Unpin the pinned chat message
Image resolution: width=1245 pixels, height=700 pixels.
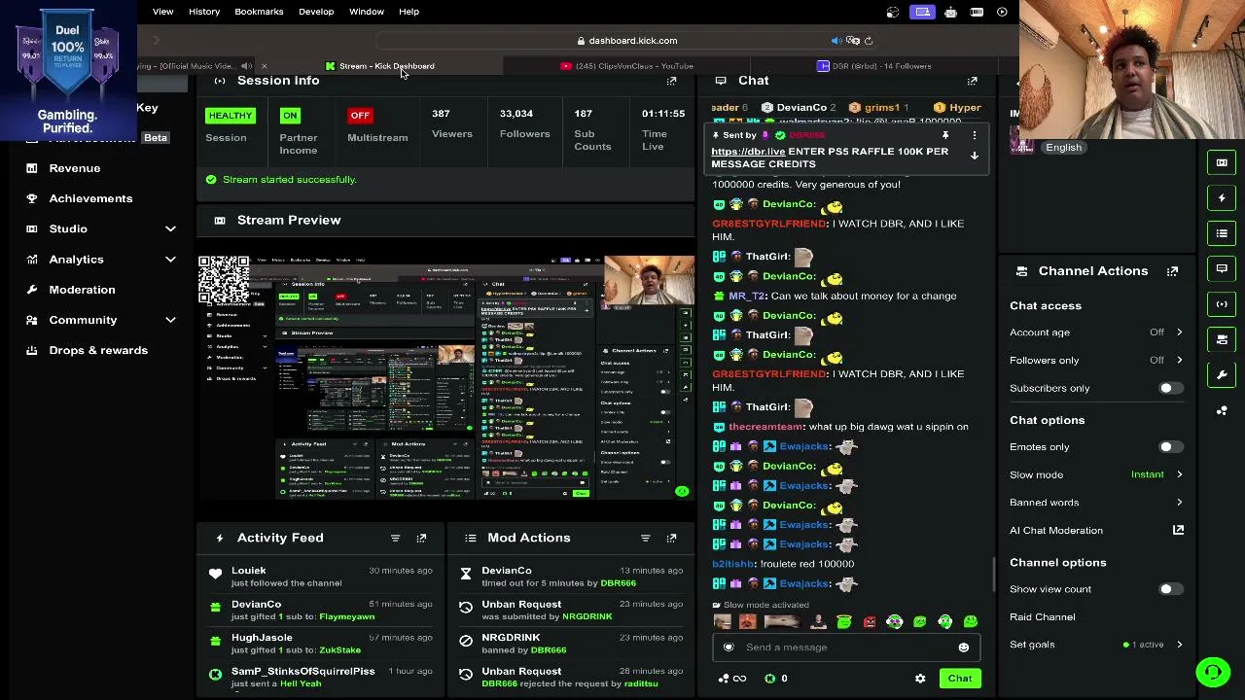pos(945,135)
